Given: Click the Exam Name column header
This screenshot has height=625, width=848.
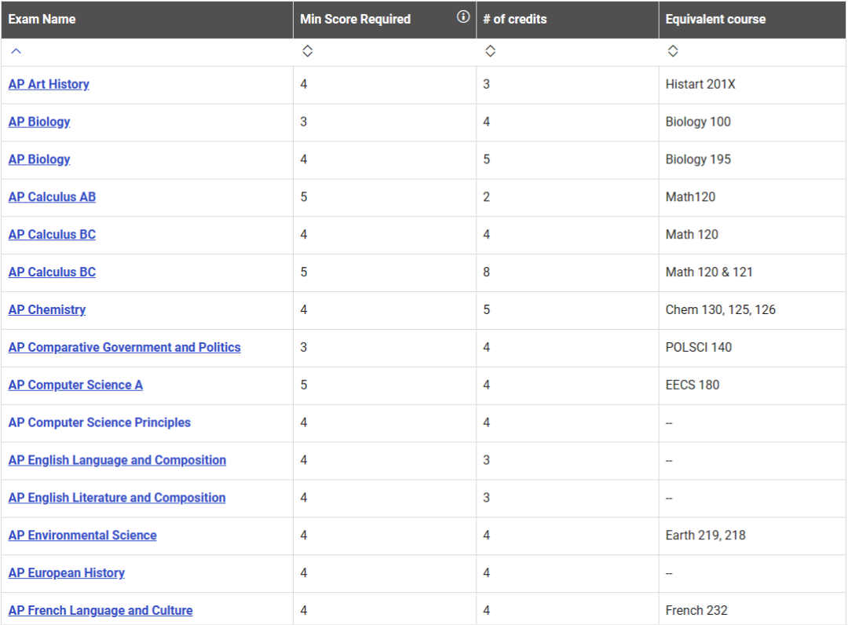Looking at the screenshot, I should [x=42, y=19].
